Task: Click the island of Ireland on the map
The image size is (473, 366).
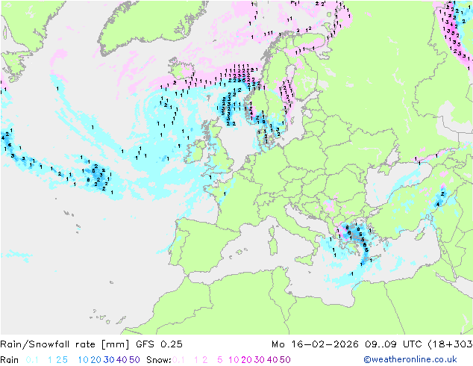Action: click(195, 152)
